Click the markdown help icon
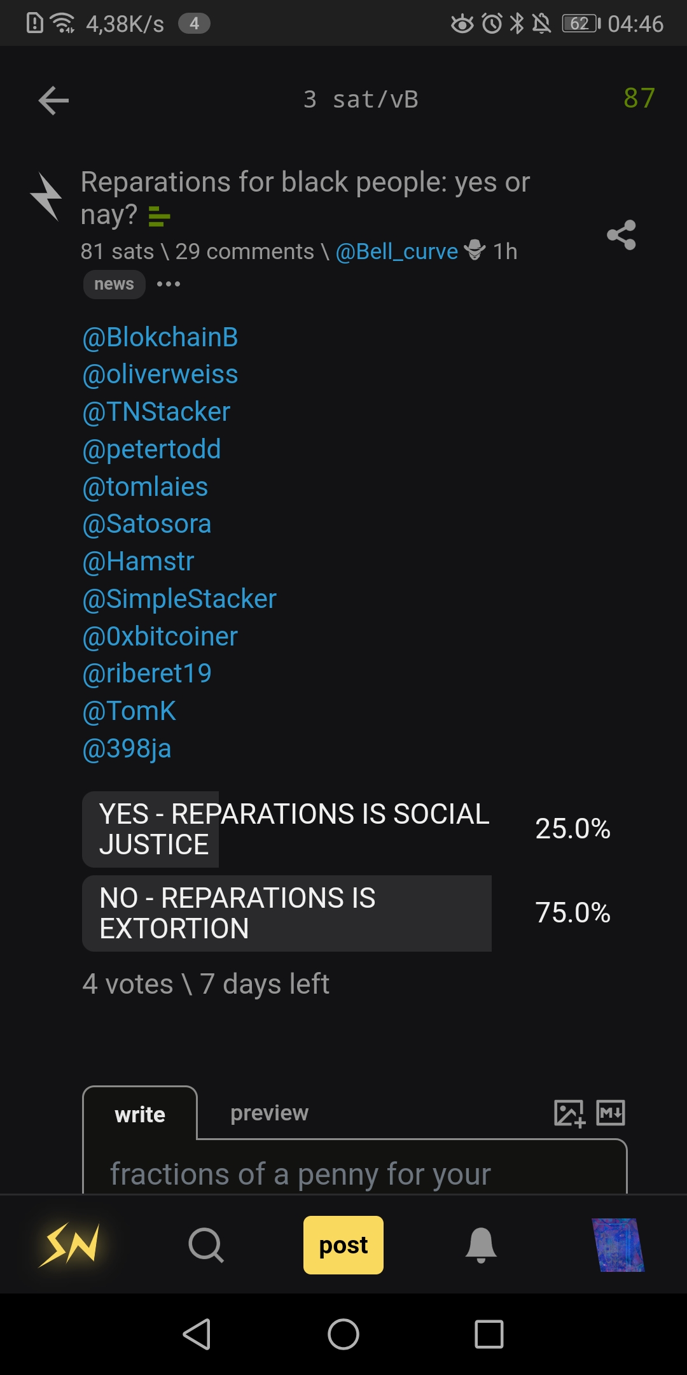Image resolution: width=687 pixels, height=1375 pixels. (611, 1113)
